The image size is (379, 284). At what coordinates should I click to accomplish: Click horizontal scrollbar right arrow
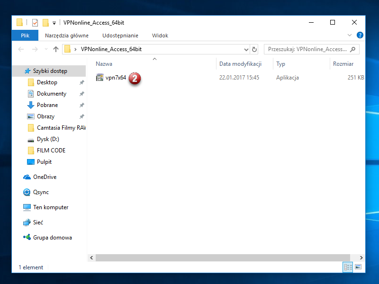(x=361, y=257)
